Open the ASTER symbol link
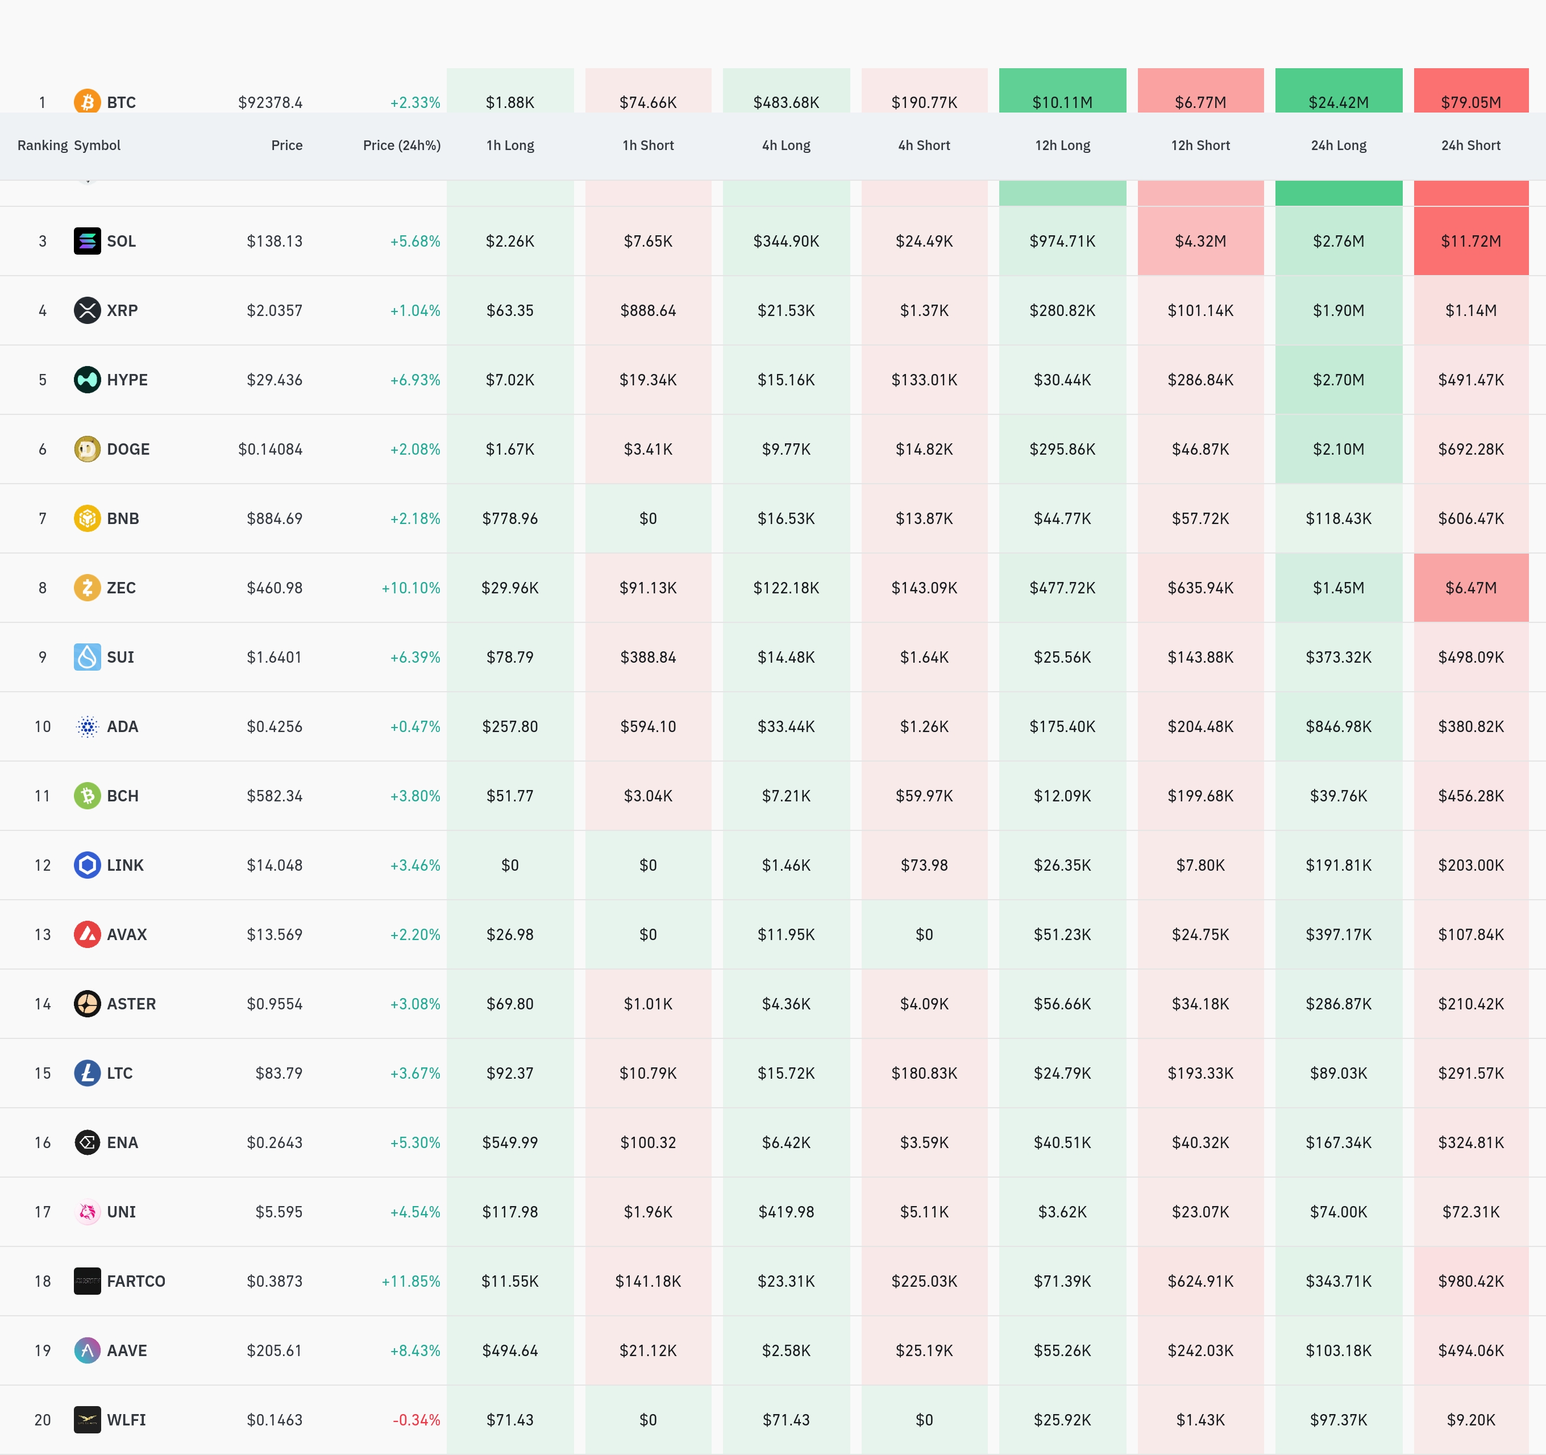 pos(131,1004)
